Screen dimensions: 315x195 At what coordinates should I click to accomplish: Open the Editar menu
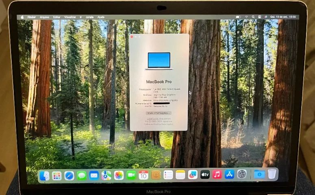(x=56, y=17)
